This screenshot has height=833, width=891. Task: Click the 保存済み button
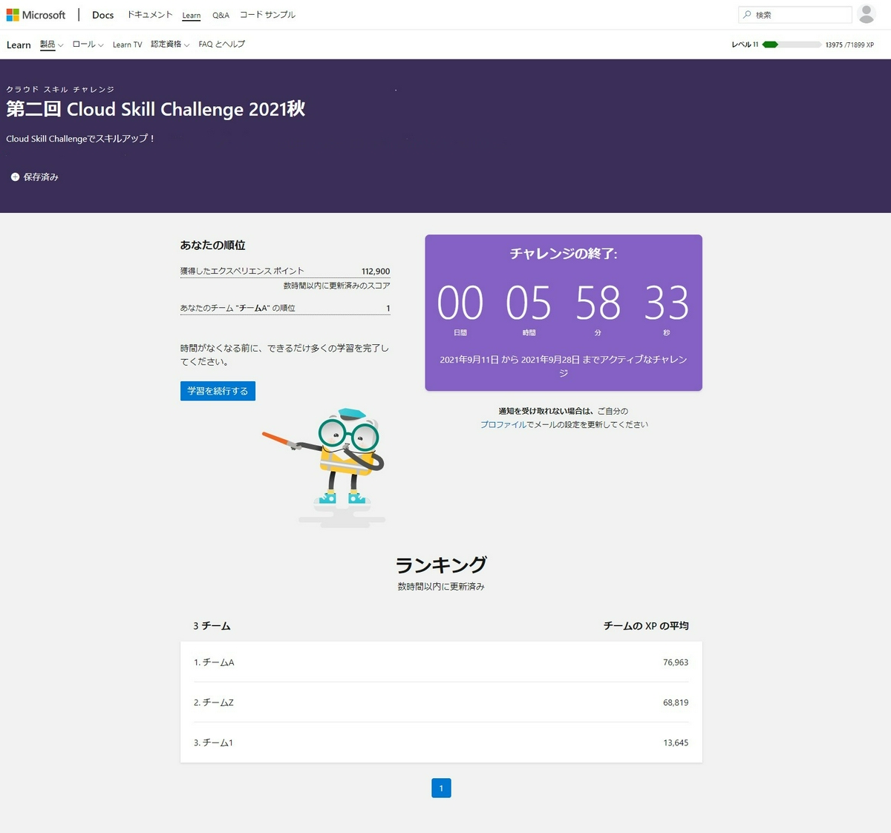pyautogui.click(x=34, y=177)
